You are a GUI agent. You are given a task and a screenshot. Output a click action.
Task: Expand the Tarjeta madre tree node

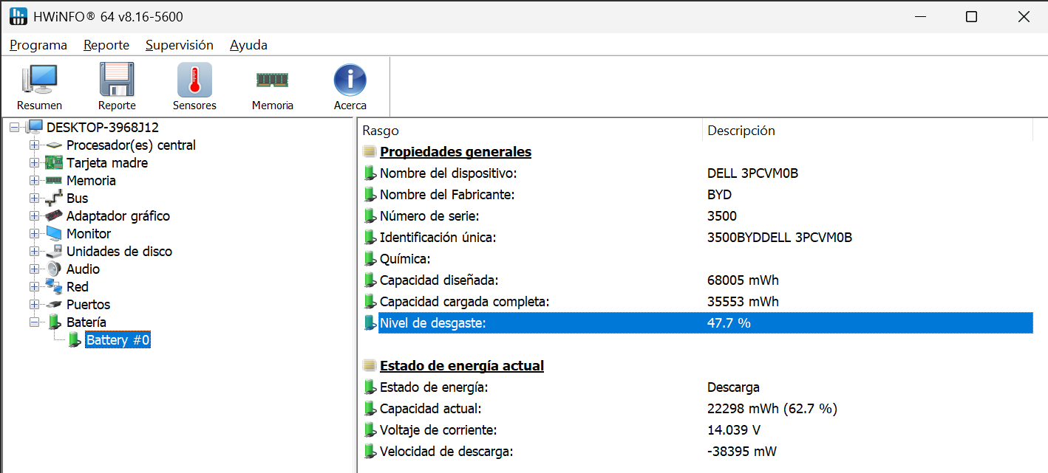tap(34, 163)
